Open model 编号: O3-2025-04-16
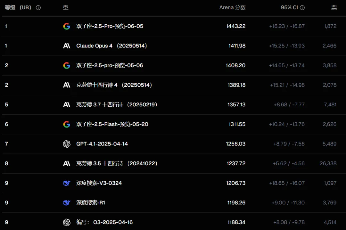This screenshot has width=346, height=230. click(x=104, y=222)
